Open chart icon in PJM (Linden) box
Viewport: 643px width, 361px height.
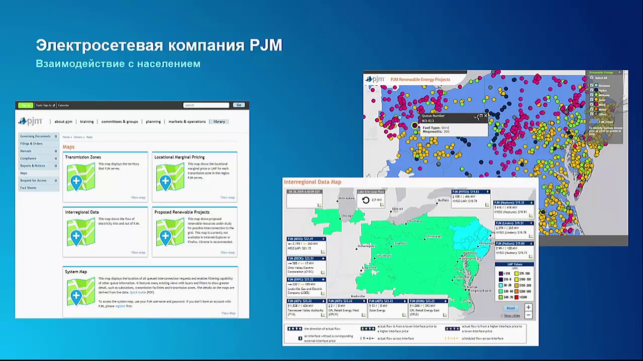click(x=530, y=237)
